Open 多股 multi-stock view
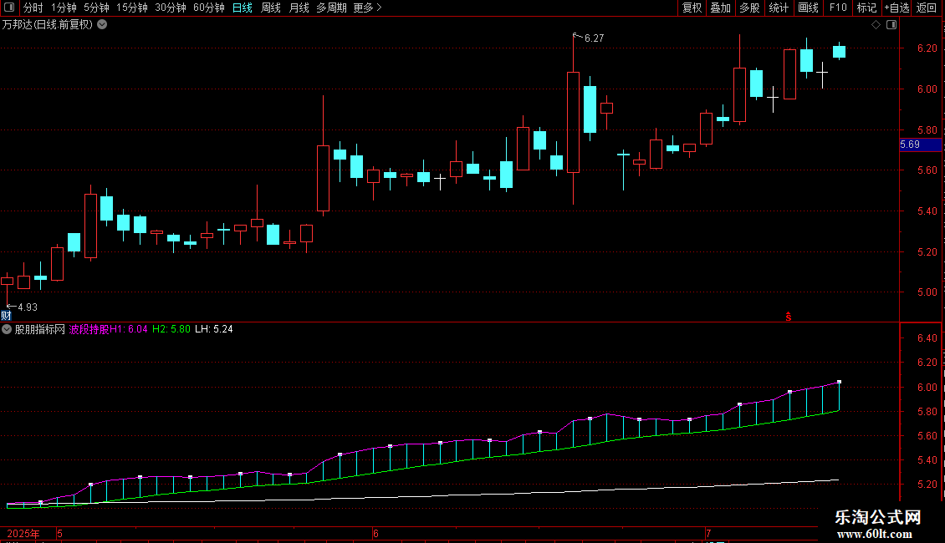This screenshot has width=945, height=543. [x=749, y=8]
